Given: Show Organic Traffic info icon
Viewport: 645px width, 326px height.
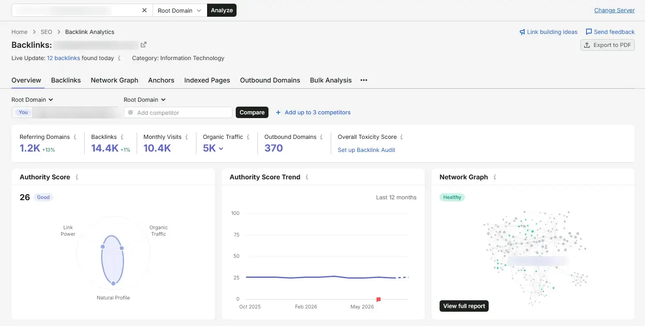Looking at the screenshot, I should pyautogui.click(x=248, y=137).
